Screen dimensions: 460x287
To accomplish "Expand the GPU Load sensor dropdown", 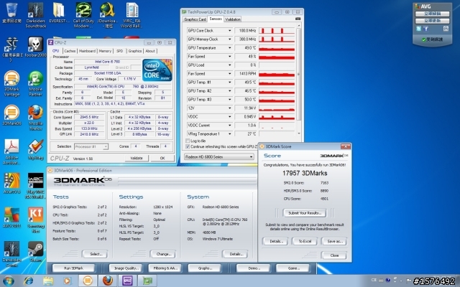I will tap(230, 65).
